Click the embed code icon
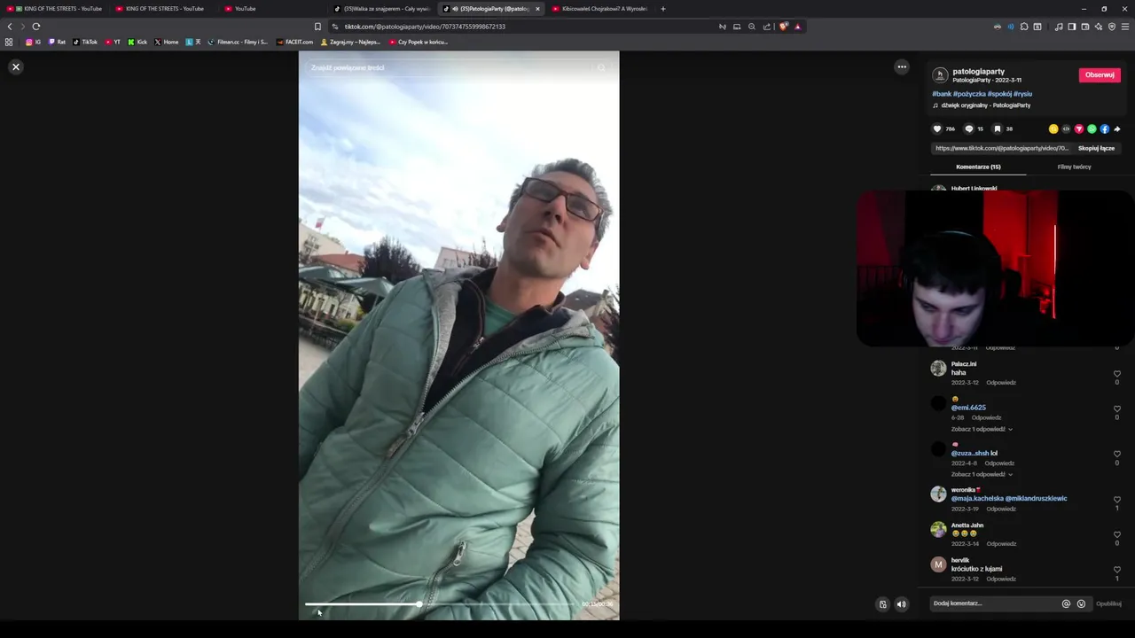This screenshot has width=1135, height=638. [x=1066, y=128]
